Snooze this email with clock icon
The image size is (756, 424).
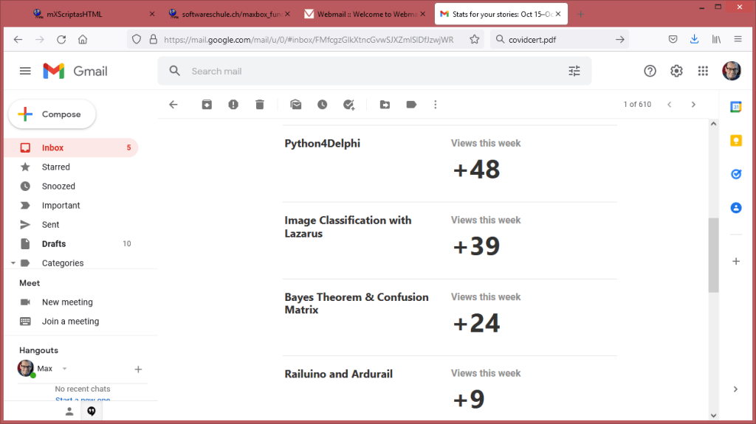[x=323, y=105]
